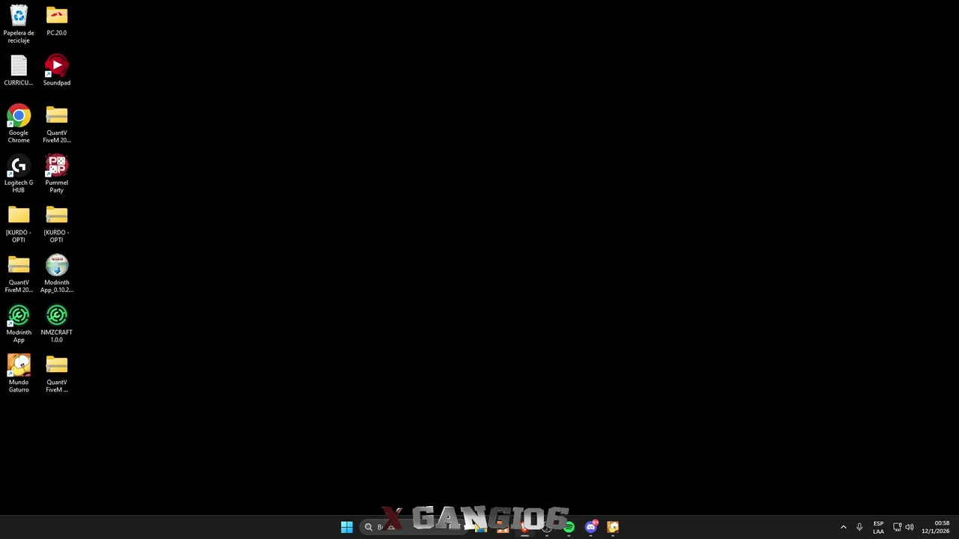Open the volume speaker tray icon
Image resolution: width=959 pixels, height=539 pixels.
pos(910,527)
